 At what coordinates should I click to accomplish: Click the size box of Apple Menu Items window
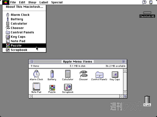125,96
